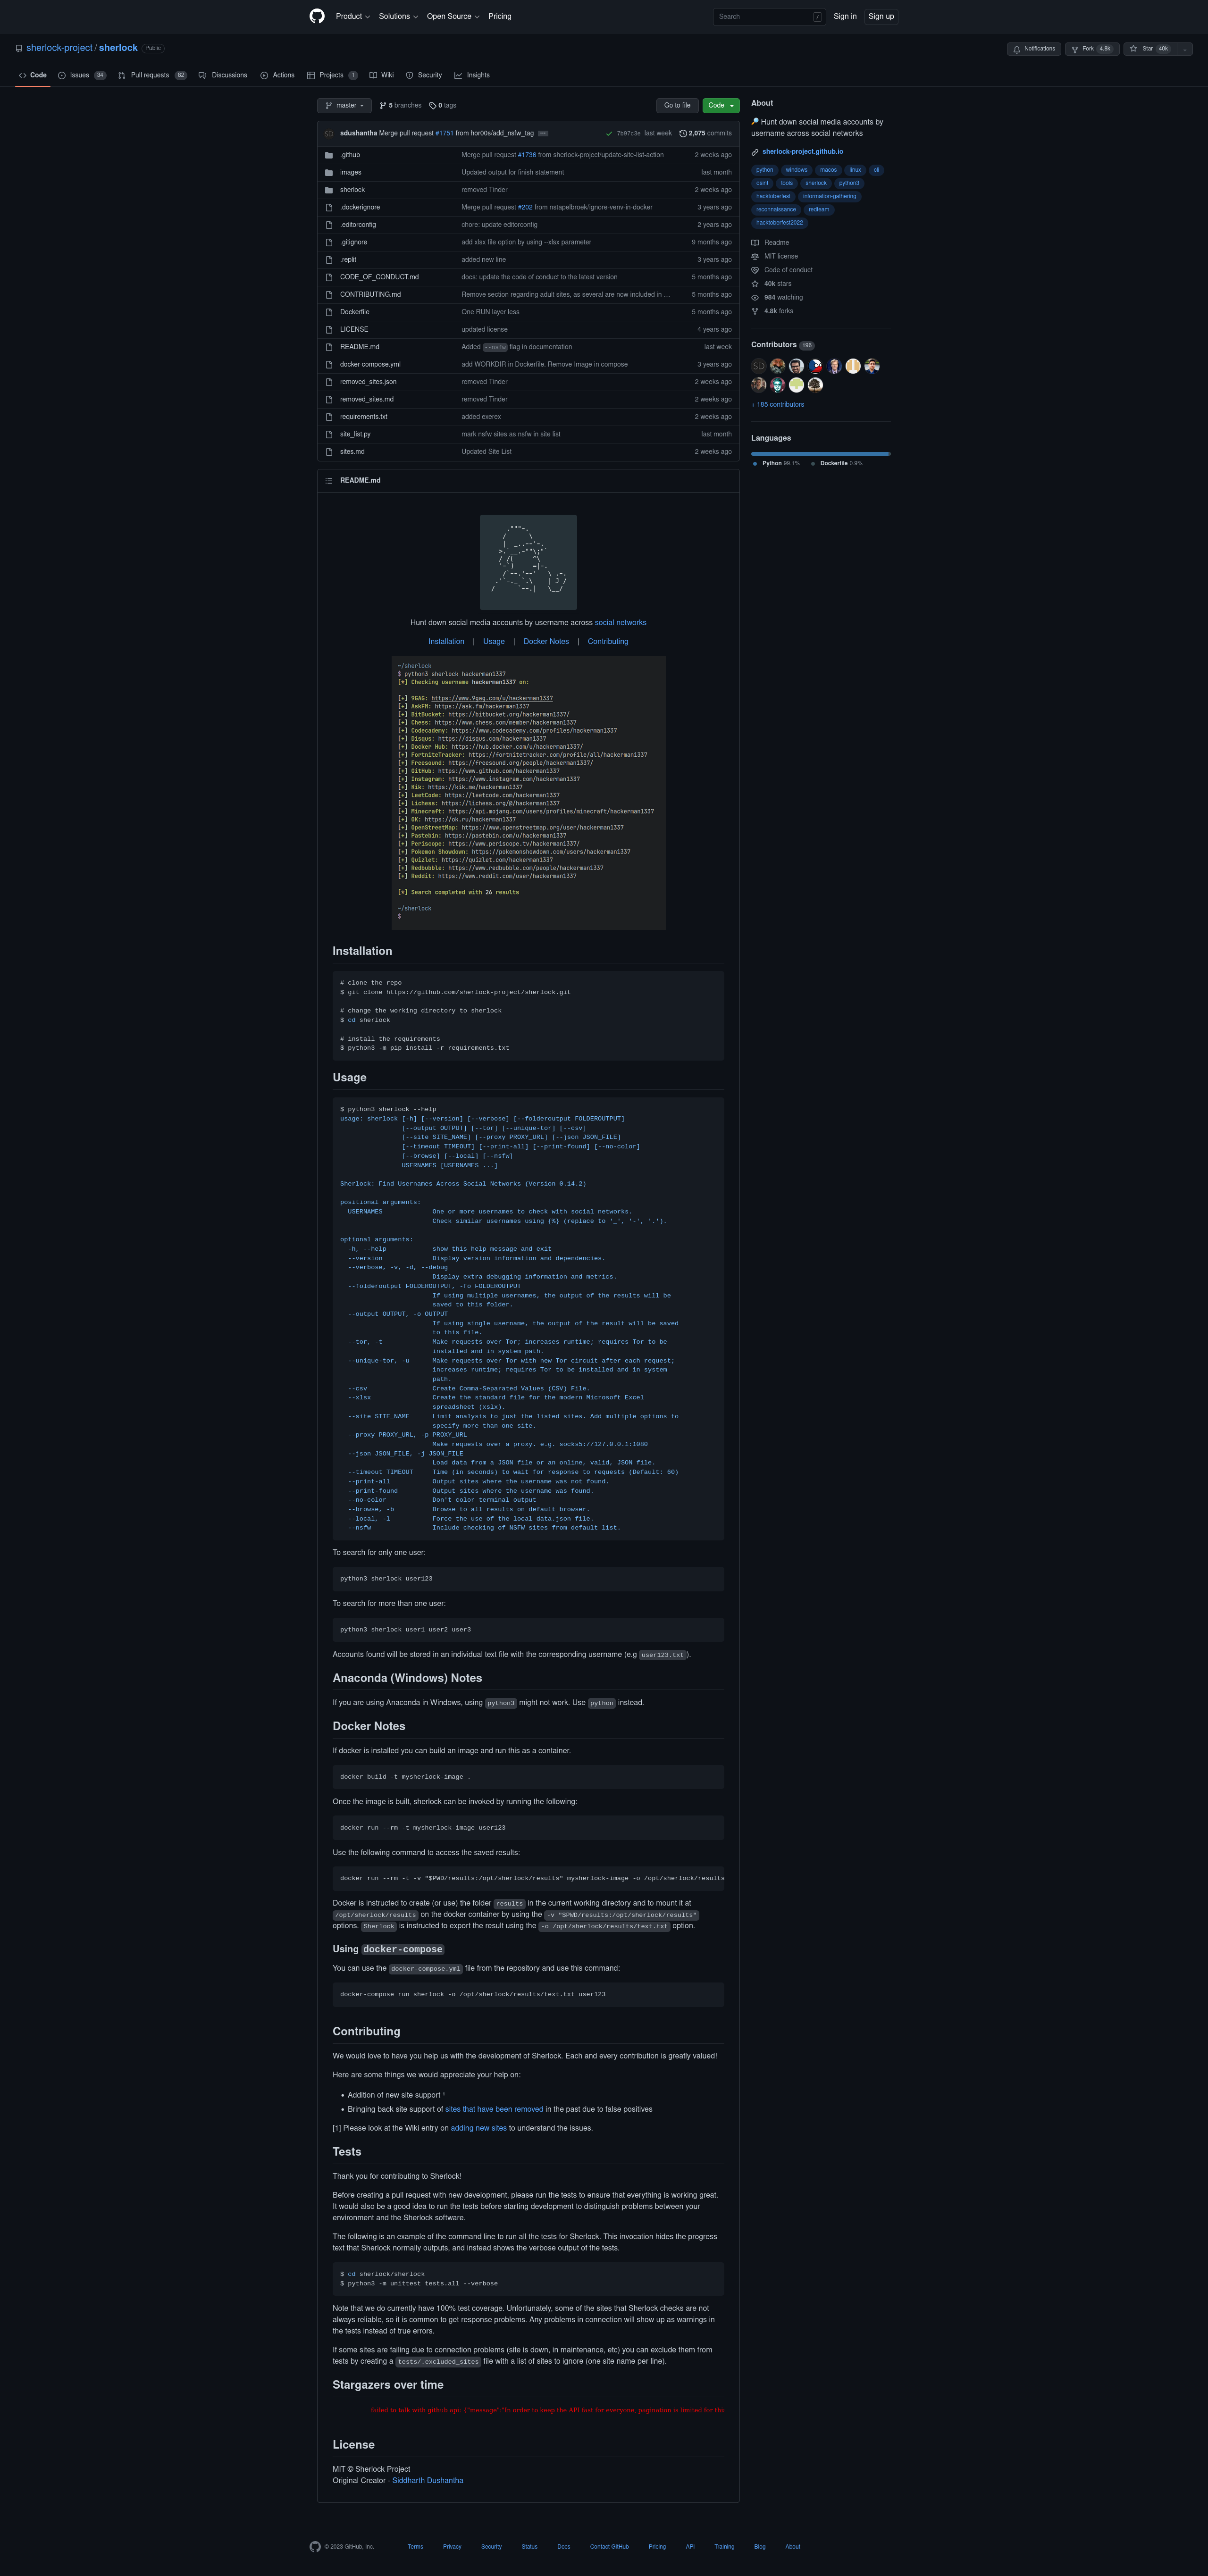The width and height of the screenshot is (1208, 2576).
Task: Focus the GitHub search field
Action: [769, 16]
